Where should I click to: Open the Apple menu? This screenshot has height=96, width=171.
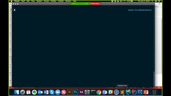[x=11, y=1]
